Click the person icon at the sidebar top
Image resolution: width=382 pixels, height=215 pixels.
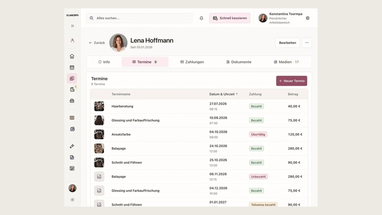coord(72,41)
